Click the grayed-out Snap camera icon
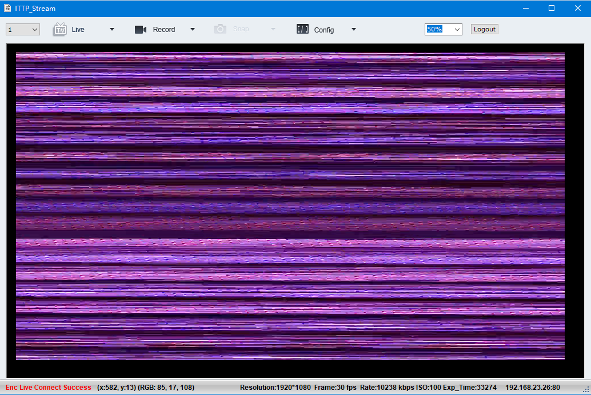The width and height of the screenshot is (591, 395). tap(220, 29)
